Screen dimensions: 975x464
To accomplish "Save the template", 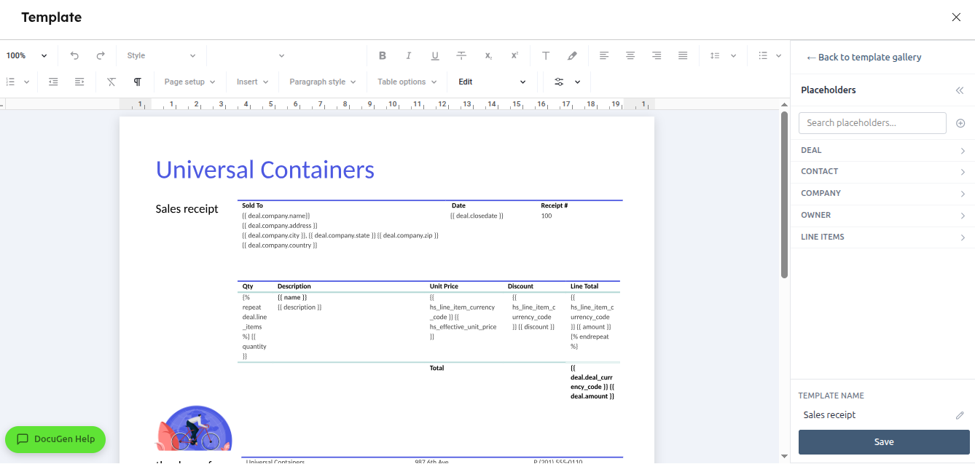I will (x=884, y=442).
